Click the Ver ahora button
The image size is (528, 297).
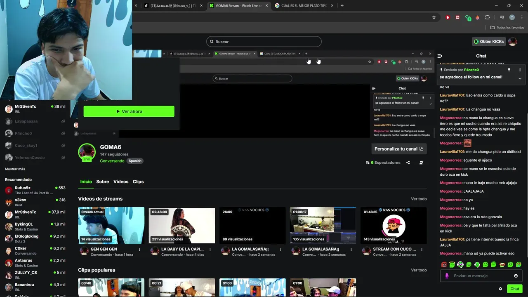pos(129,111)
